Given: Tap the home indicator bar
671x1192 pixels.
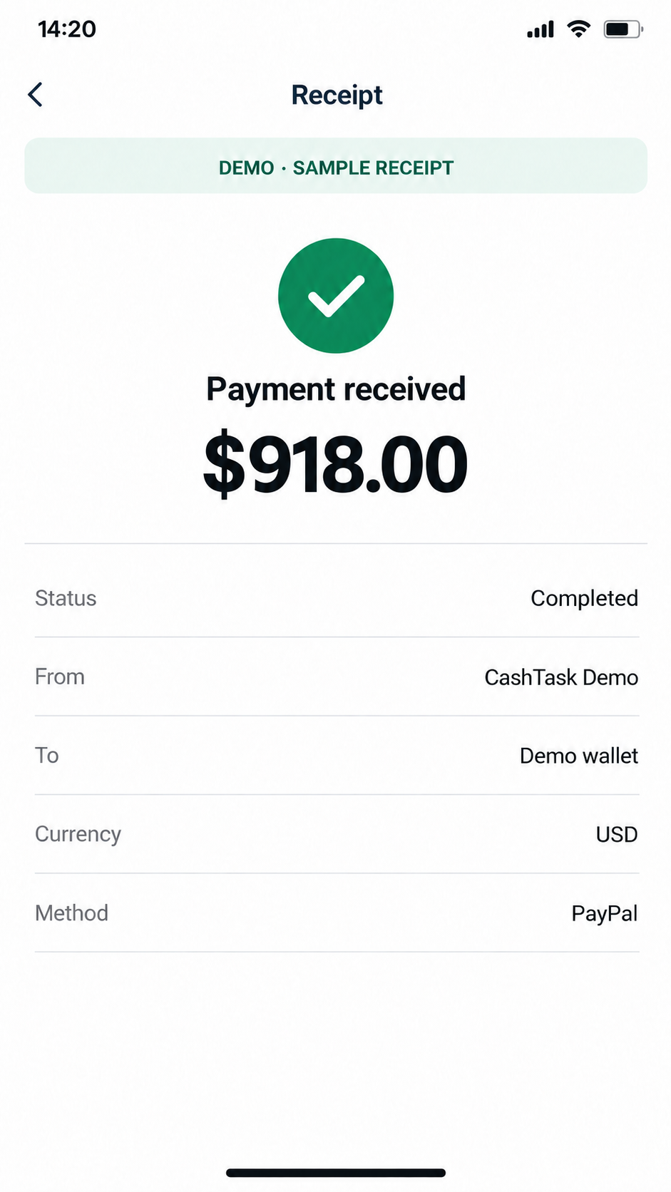Looking at the screenshot, I should click(336, 1173).
